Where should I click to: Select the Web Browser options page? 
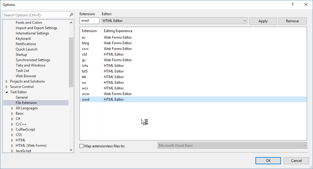click(26, 76)
